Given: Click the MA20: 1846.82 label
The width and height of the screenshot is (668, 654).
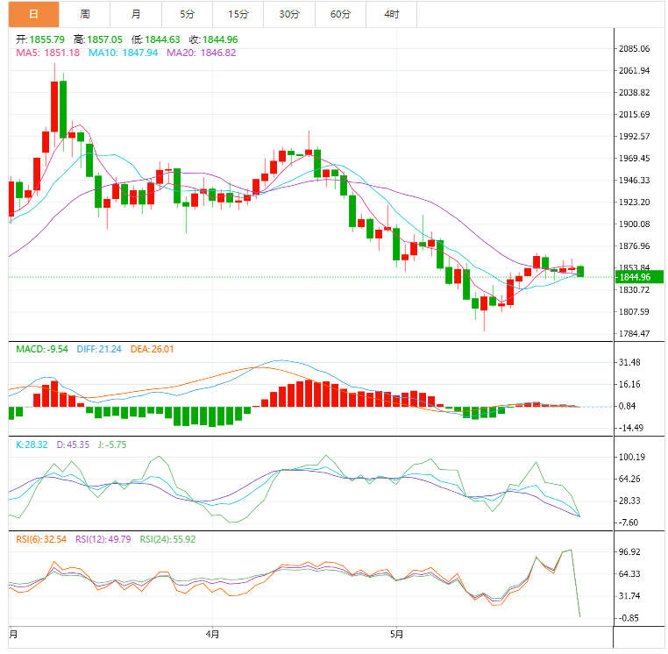Looking at the screenshot, I should click(201, 53).
